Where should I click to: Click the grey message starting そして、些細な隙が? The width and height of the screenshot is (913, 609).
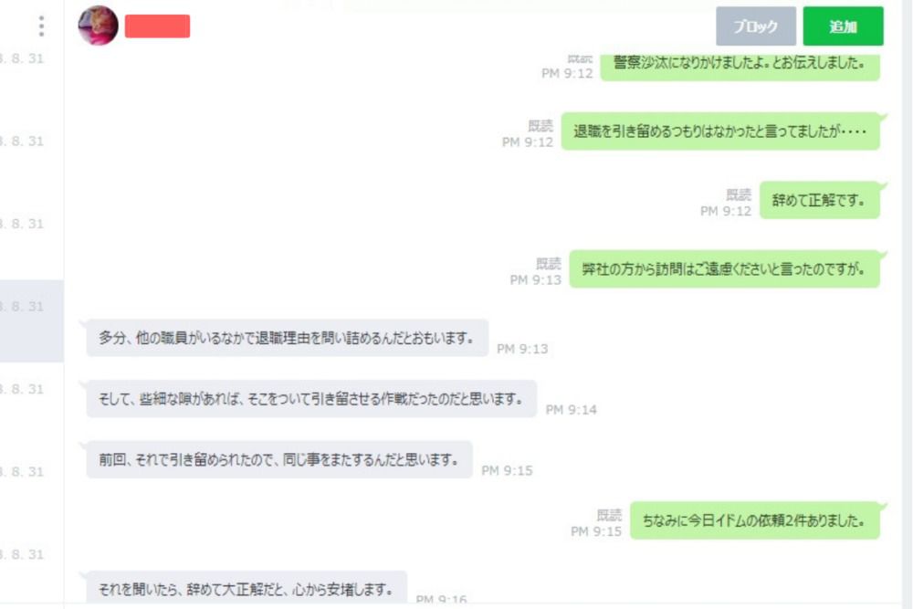pos(311,399)
